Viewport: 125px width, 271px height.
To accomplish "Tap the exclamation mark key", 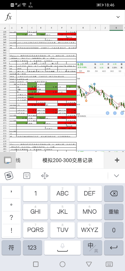I will [11, 230].
